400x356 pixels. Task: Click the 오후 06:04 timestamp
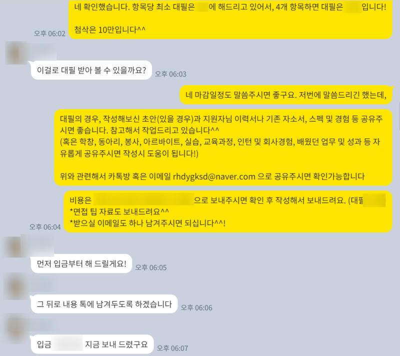pos(45,227)
